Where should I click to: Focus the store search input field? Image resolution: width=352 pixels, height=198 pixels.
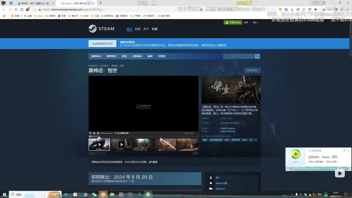(239, 56)
